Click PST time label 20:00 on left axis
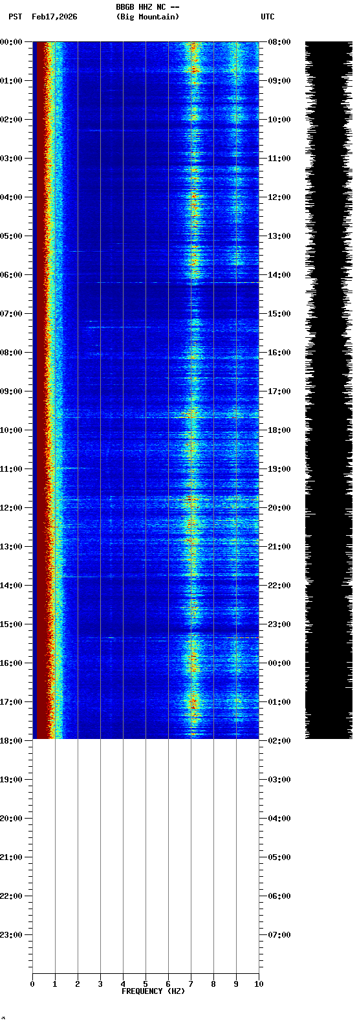357x1025 pixels. pyautogui.click(x=12, y=819)
